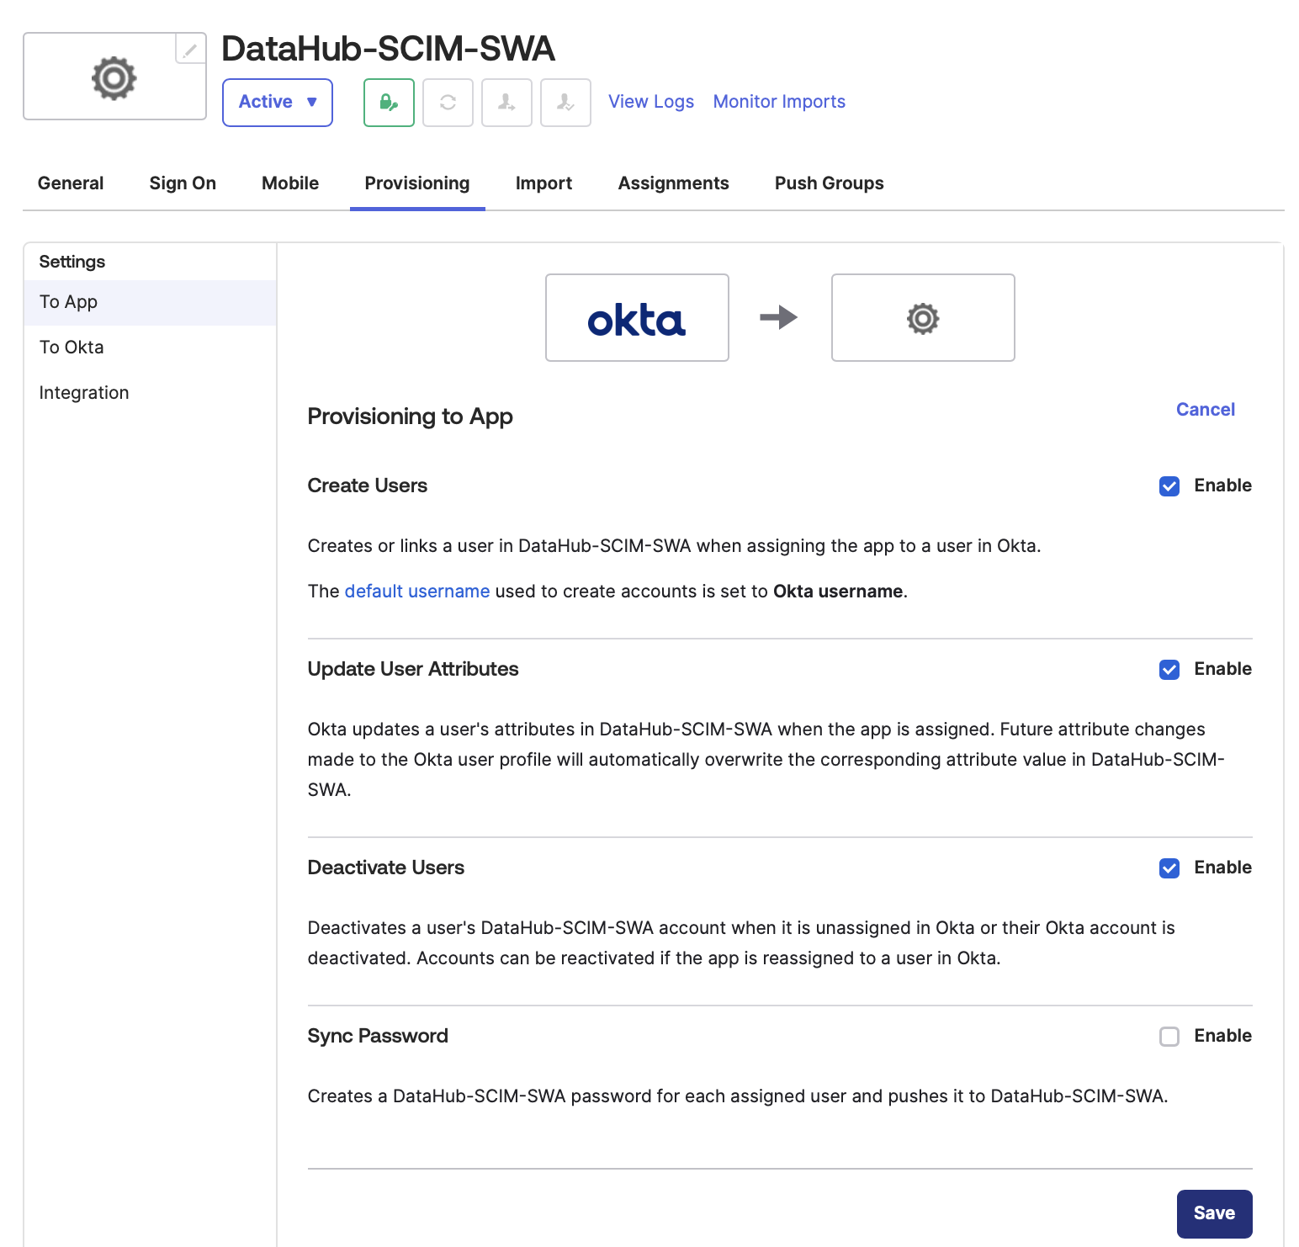The image size is (1299, 1247).
Task: Open View Logs link
Action: click(x=651, y=102)
